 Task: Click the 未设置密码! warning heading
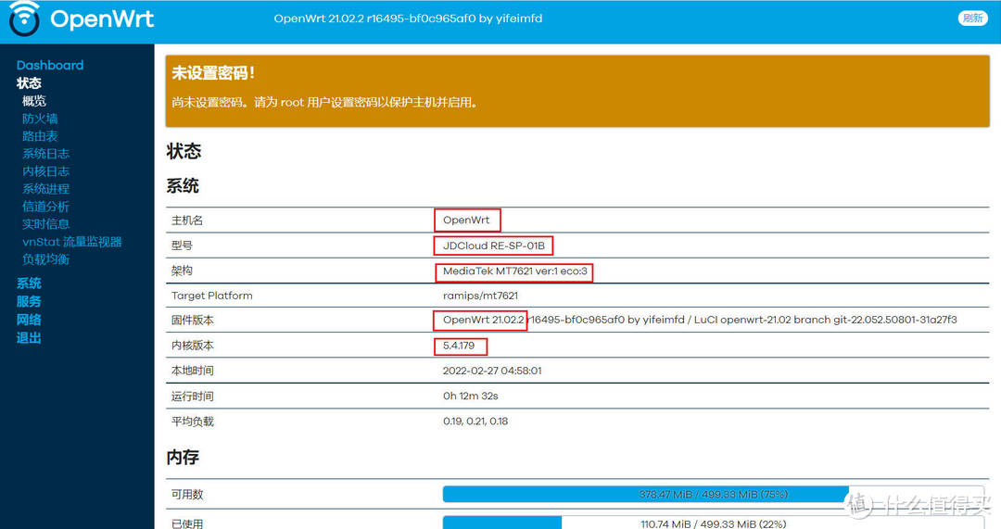click(x=213, y=73)
